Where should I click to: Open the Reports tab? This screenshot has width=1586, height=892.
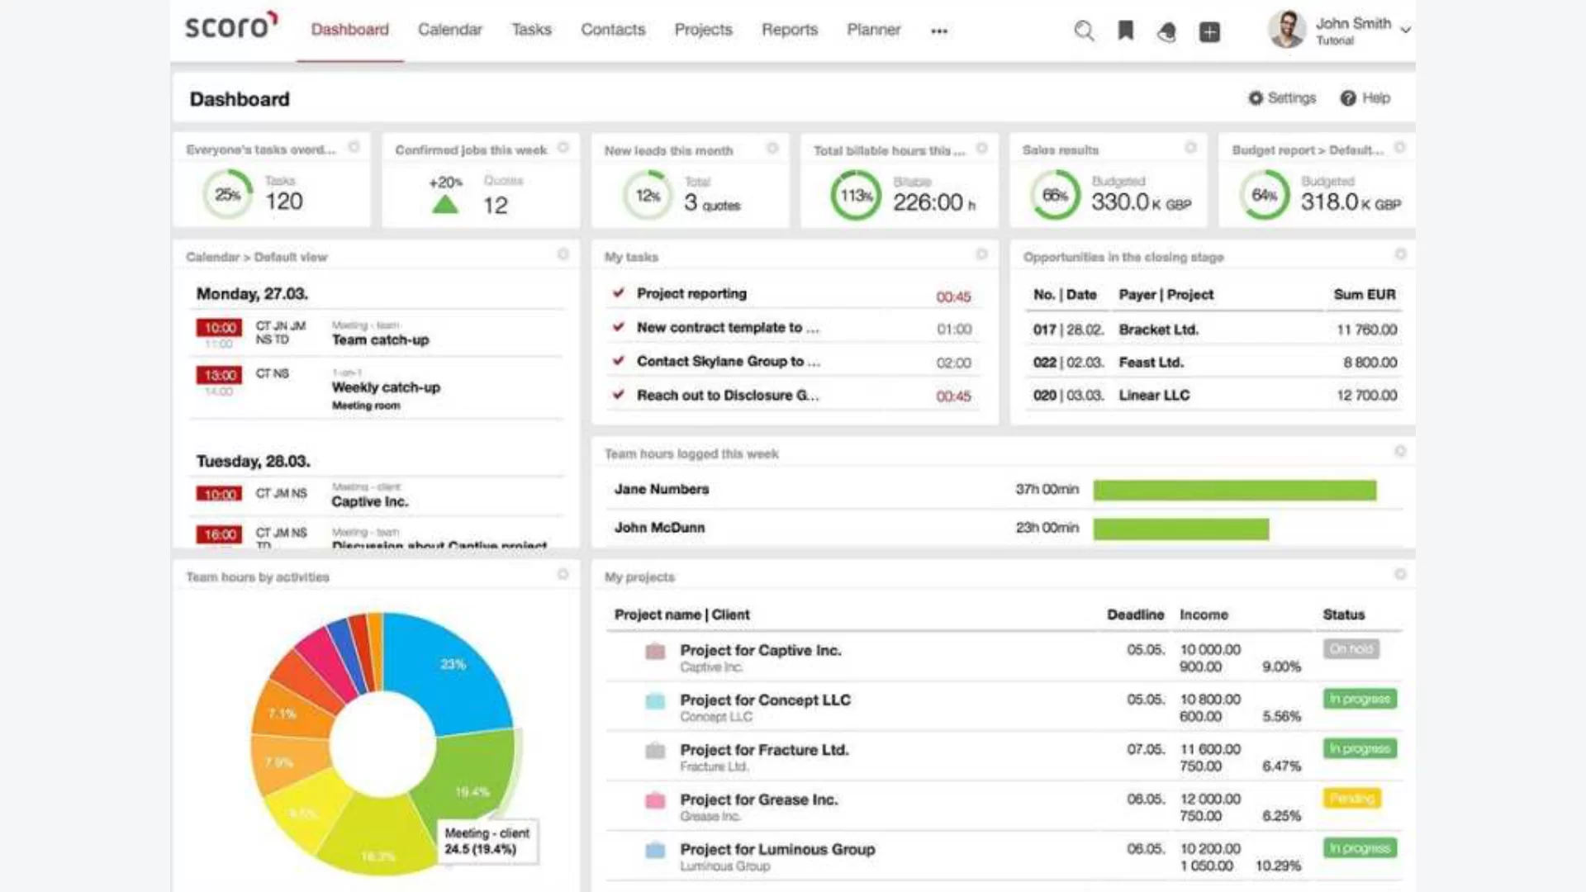789,30
